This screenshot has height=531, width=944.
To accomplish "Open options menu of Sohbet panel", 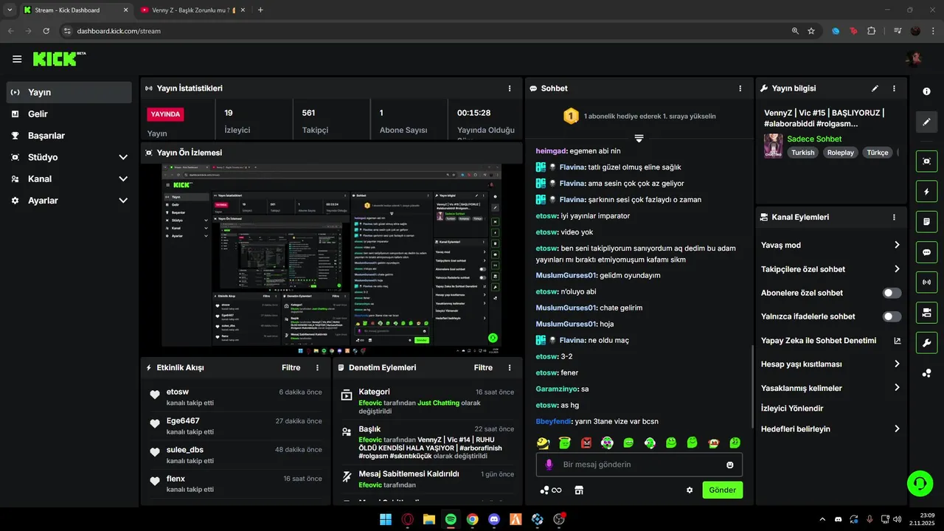I will (740, 88).
